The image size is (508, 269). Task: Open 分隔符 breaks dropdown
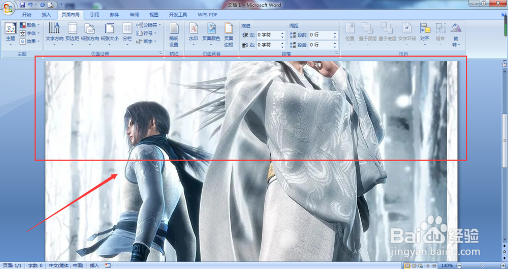pyautogui.click(x=148, y=25)
